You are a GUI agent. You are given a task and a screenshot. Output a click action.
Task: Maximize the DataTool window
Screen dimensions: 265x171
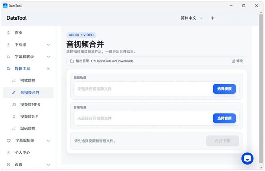click(244, 6)
